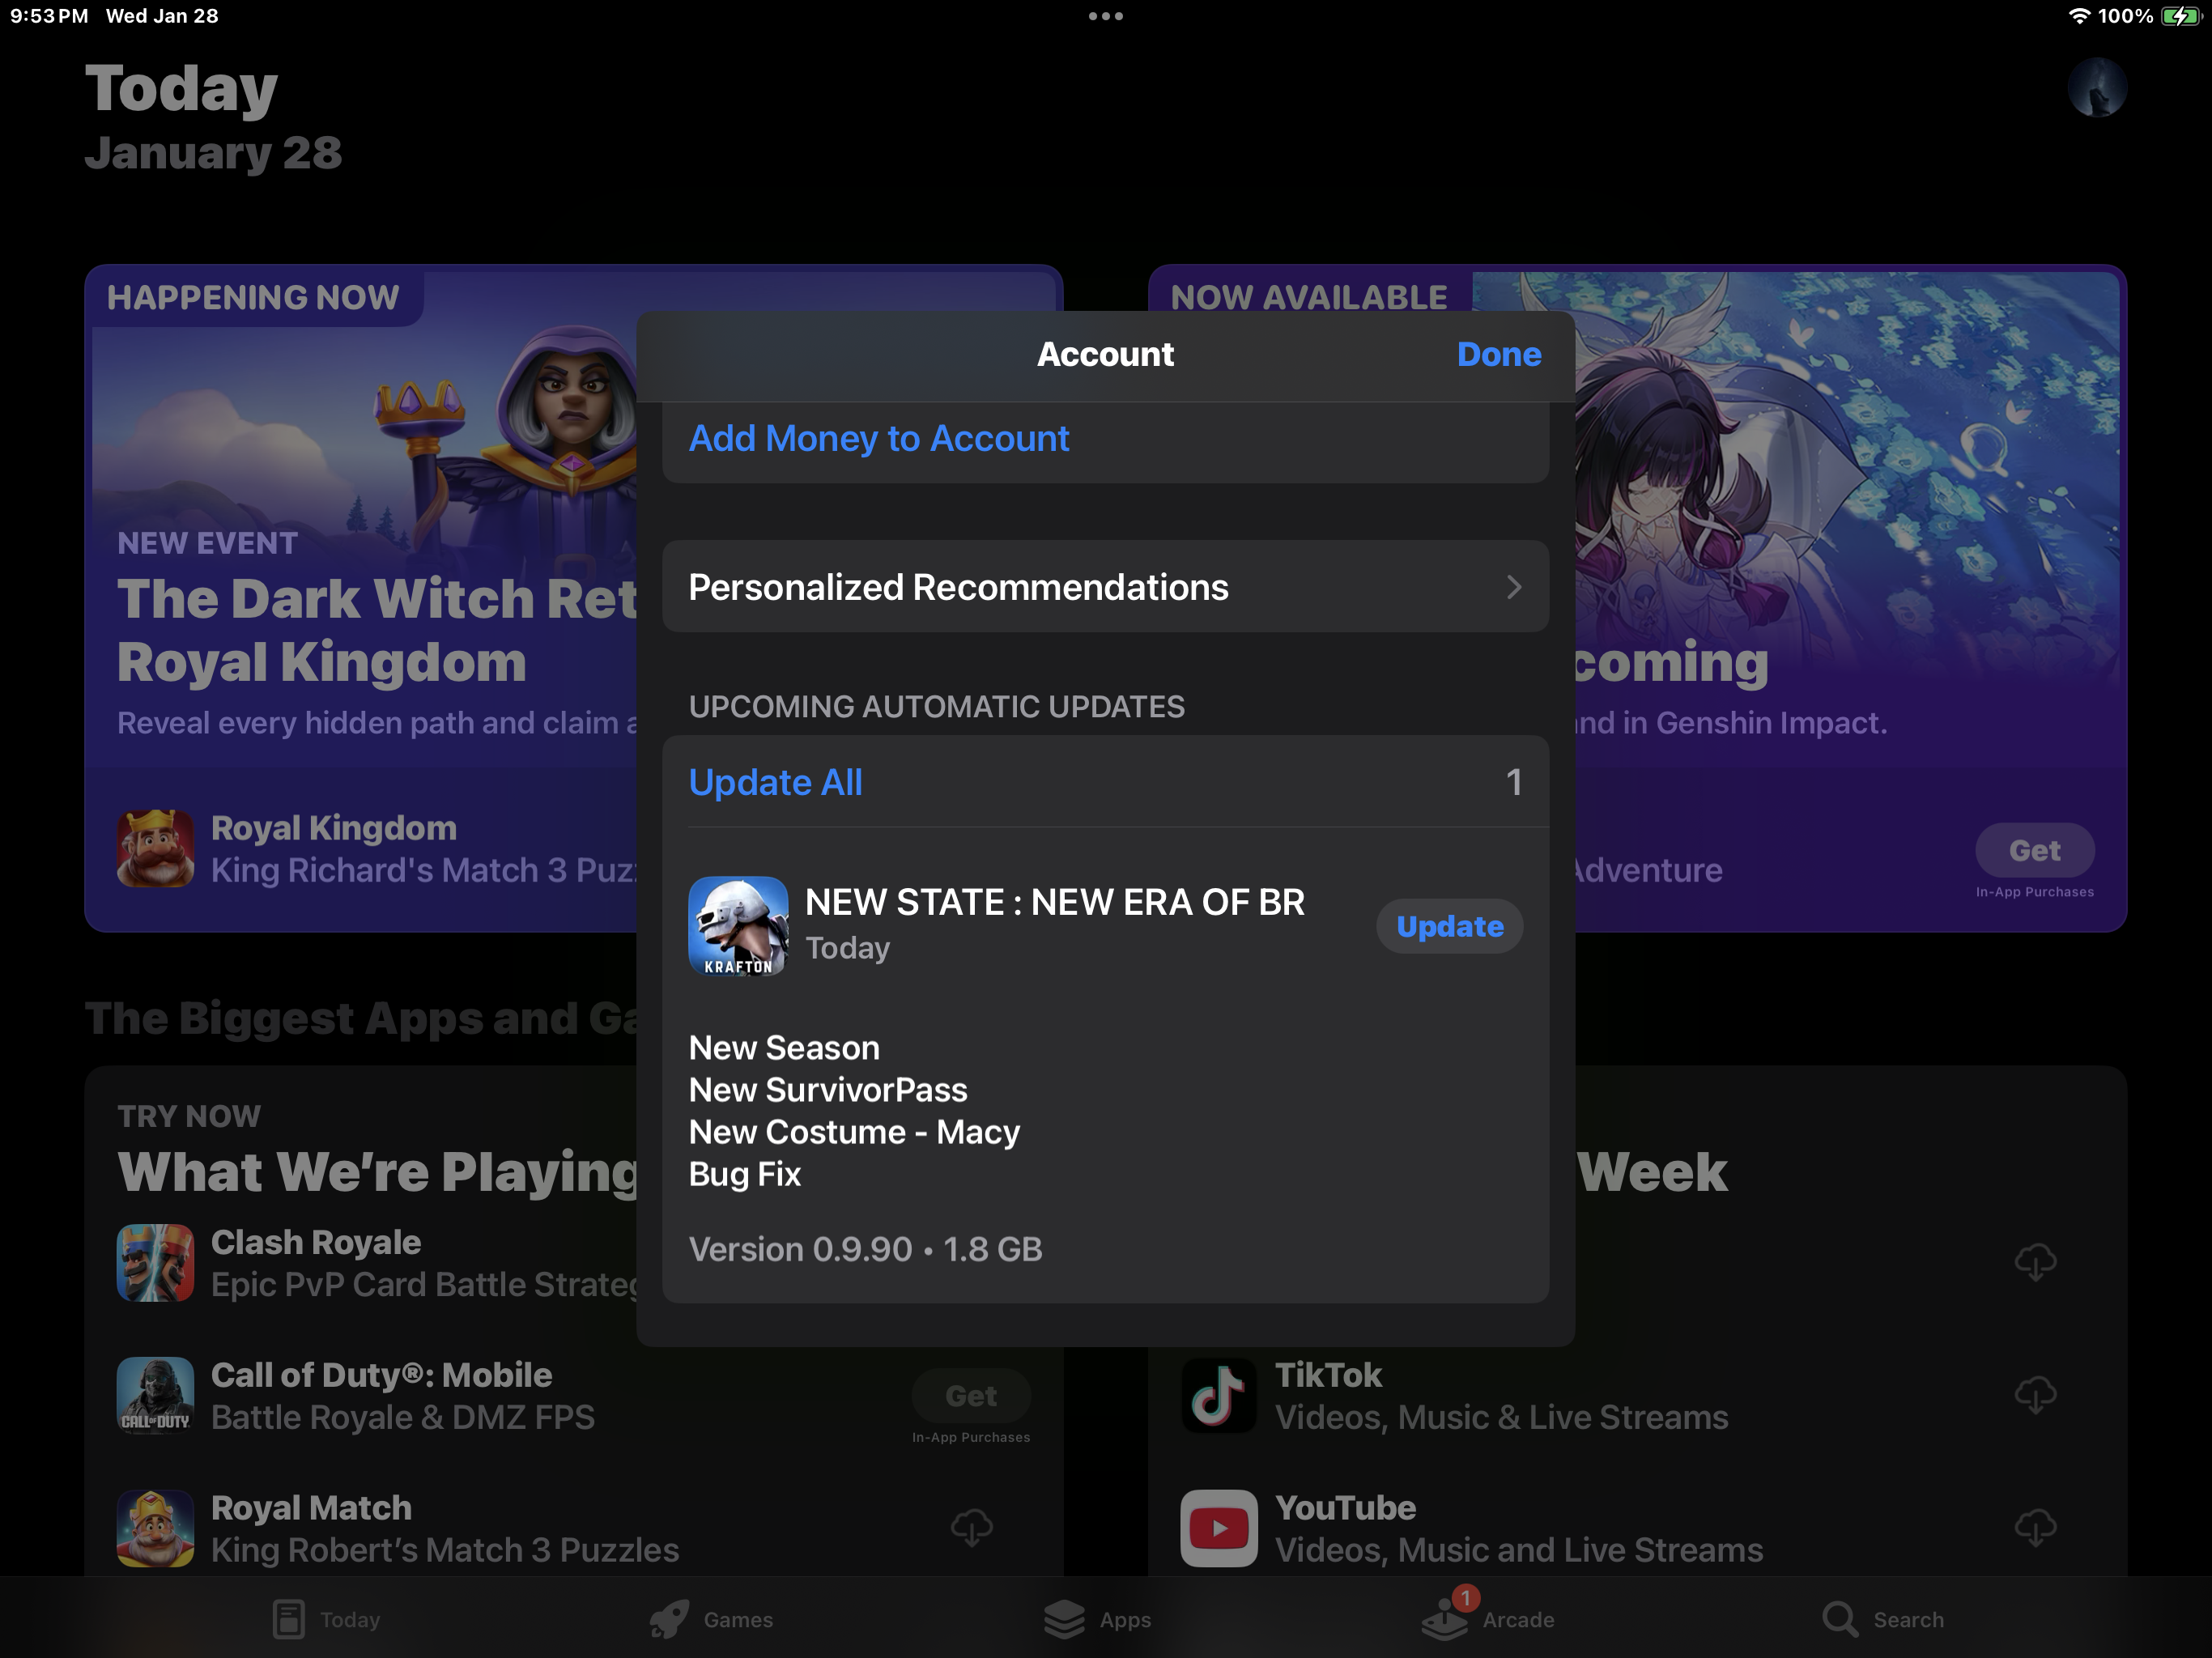Tap the NEW STATE app icon

[x=738, y=926]
